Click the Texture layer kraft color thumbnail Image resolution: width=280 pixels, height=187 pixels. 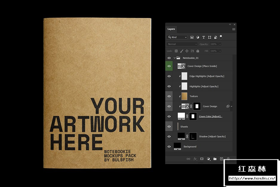coord(184,96)
